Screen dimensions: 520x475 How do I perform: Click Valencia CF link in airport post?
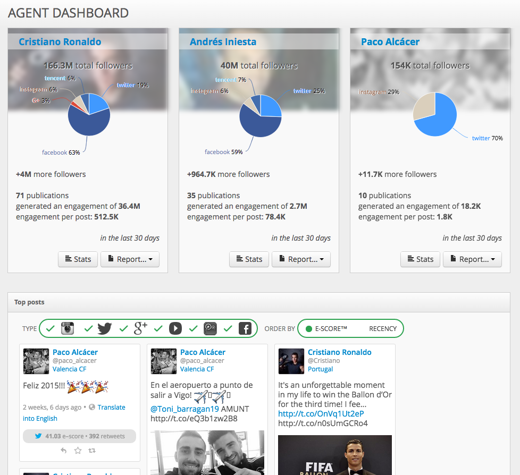[x=197, y=369]
